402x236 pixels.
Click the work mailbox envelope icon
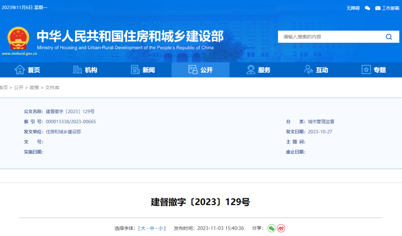point(378,8)
